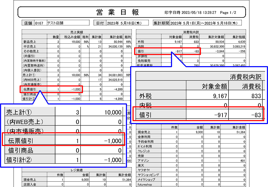Image resolution: width=268 pixels, height=187 pixels.
Task: Click the 売上実績 table header
Action: tap(77, 32)
